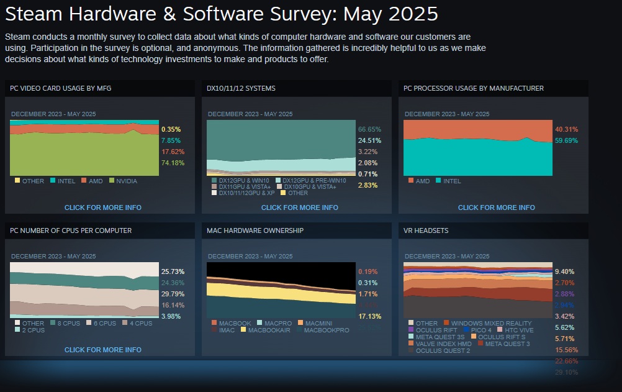Click the DX12GPU & WIN10 legend swatch

click(214, 180)
